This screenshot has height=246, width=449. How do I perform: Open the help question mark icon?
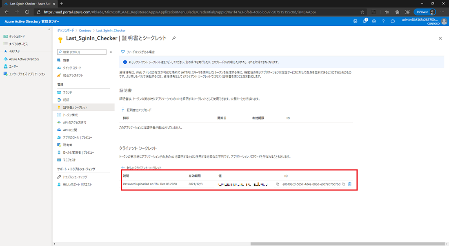[384, 21]
